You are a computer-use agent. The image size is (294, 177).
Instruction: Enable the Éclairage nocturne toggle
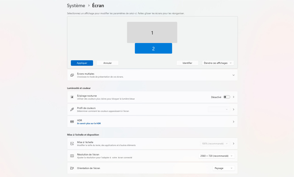(x=227, y=97)
